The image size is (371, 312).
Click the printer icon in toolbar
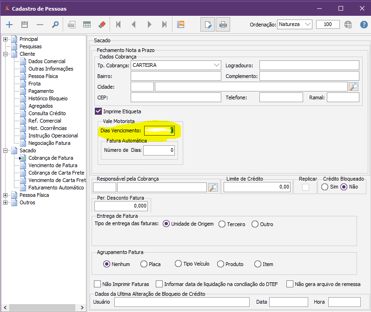[x=223, y=25]
